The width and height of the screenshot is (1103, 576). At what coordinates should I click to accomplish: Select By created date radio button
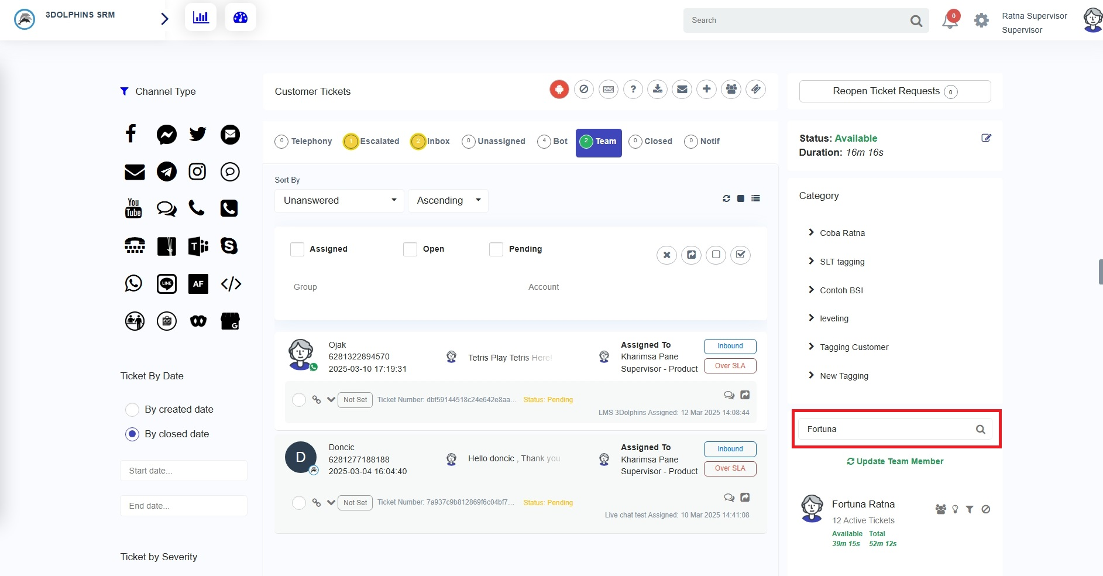pyautogui.click(x=132, y=410)
